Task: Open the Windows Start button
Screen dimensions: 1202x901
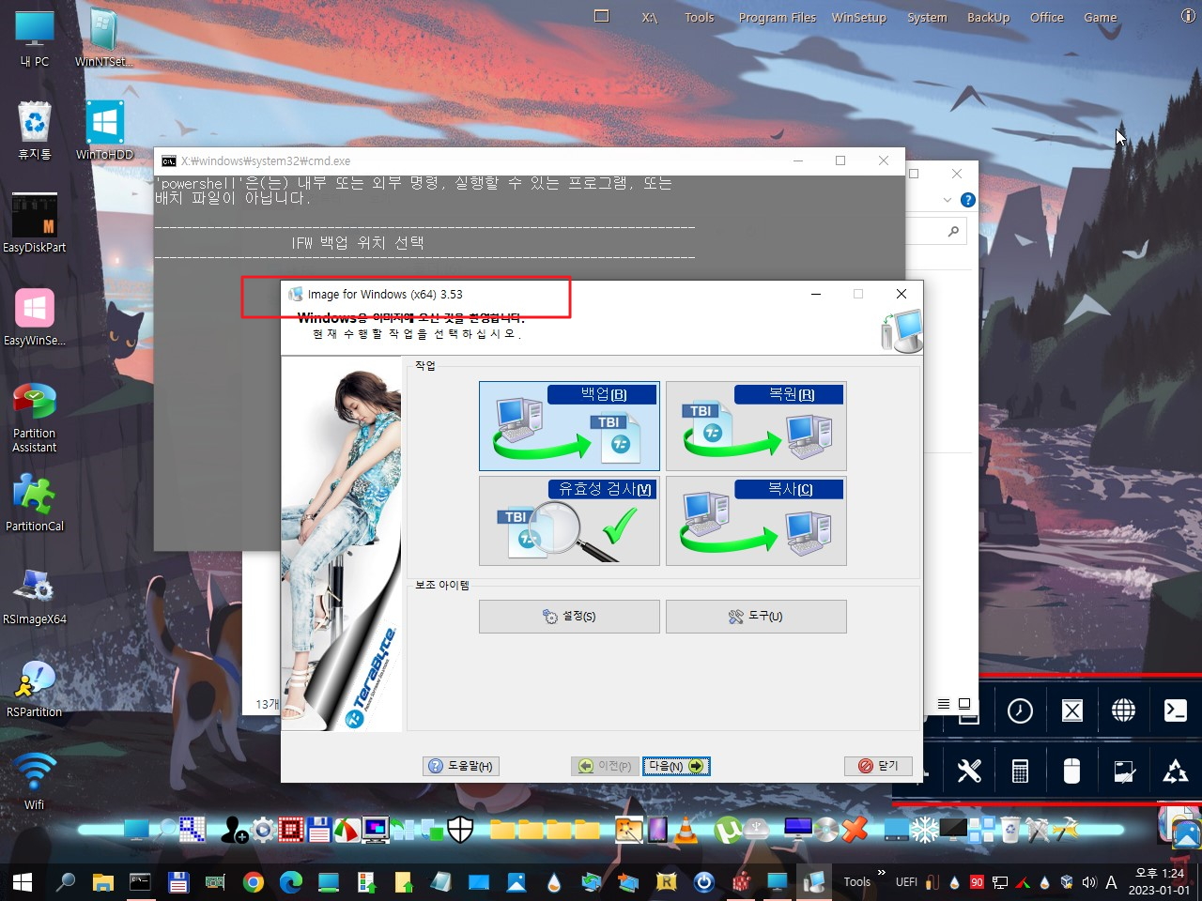Action: tap(23, 882)
